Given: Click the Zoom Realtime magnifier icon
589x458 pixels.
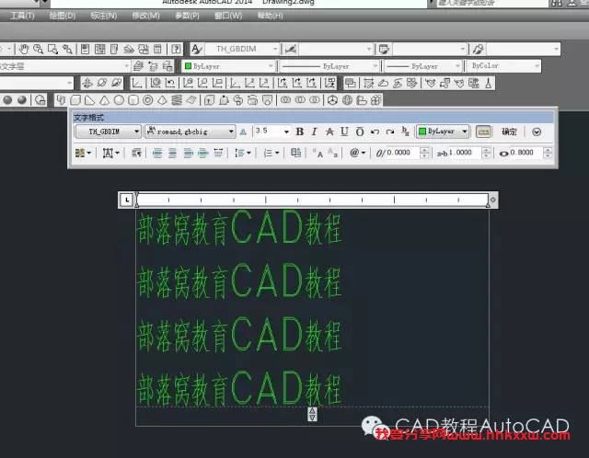Looking at the screenshot, I should coord(38,49).
